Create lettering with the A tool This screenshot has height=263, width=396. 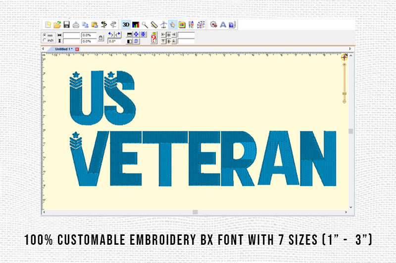[x=223, y=25]
